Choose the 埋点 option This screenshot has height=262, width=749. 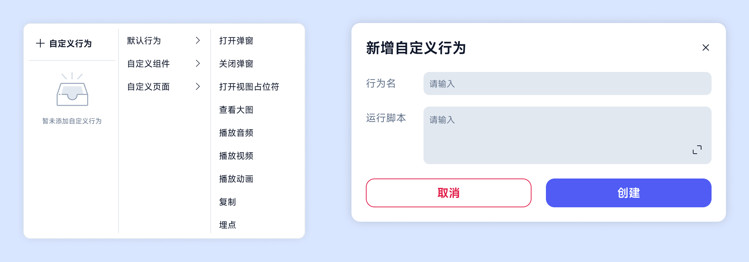pyautogui.click(x=228, y=225)
